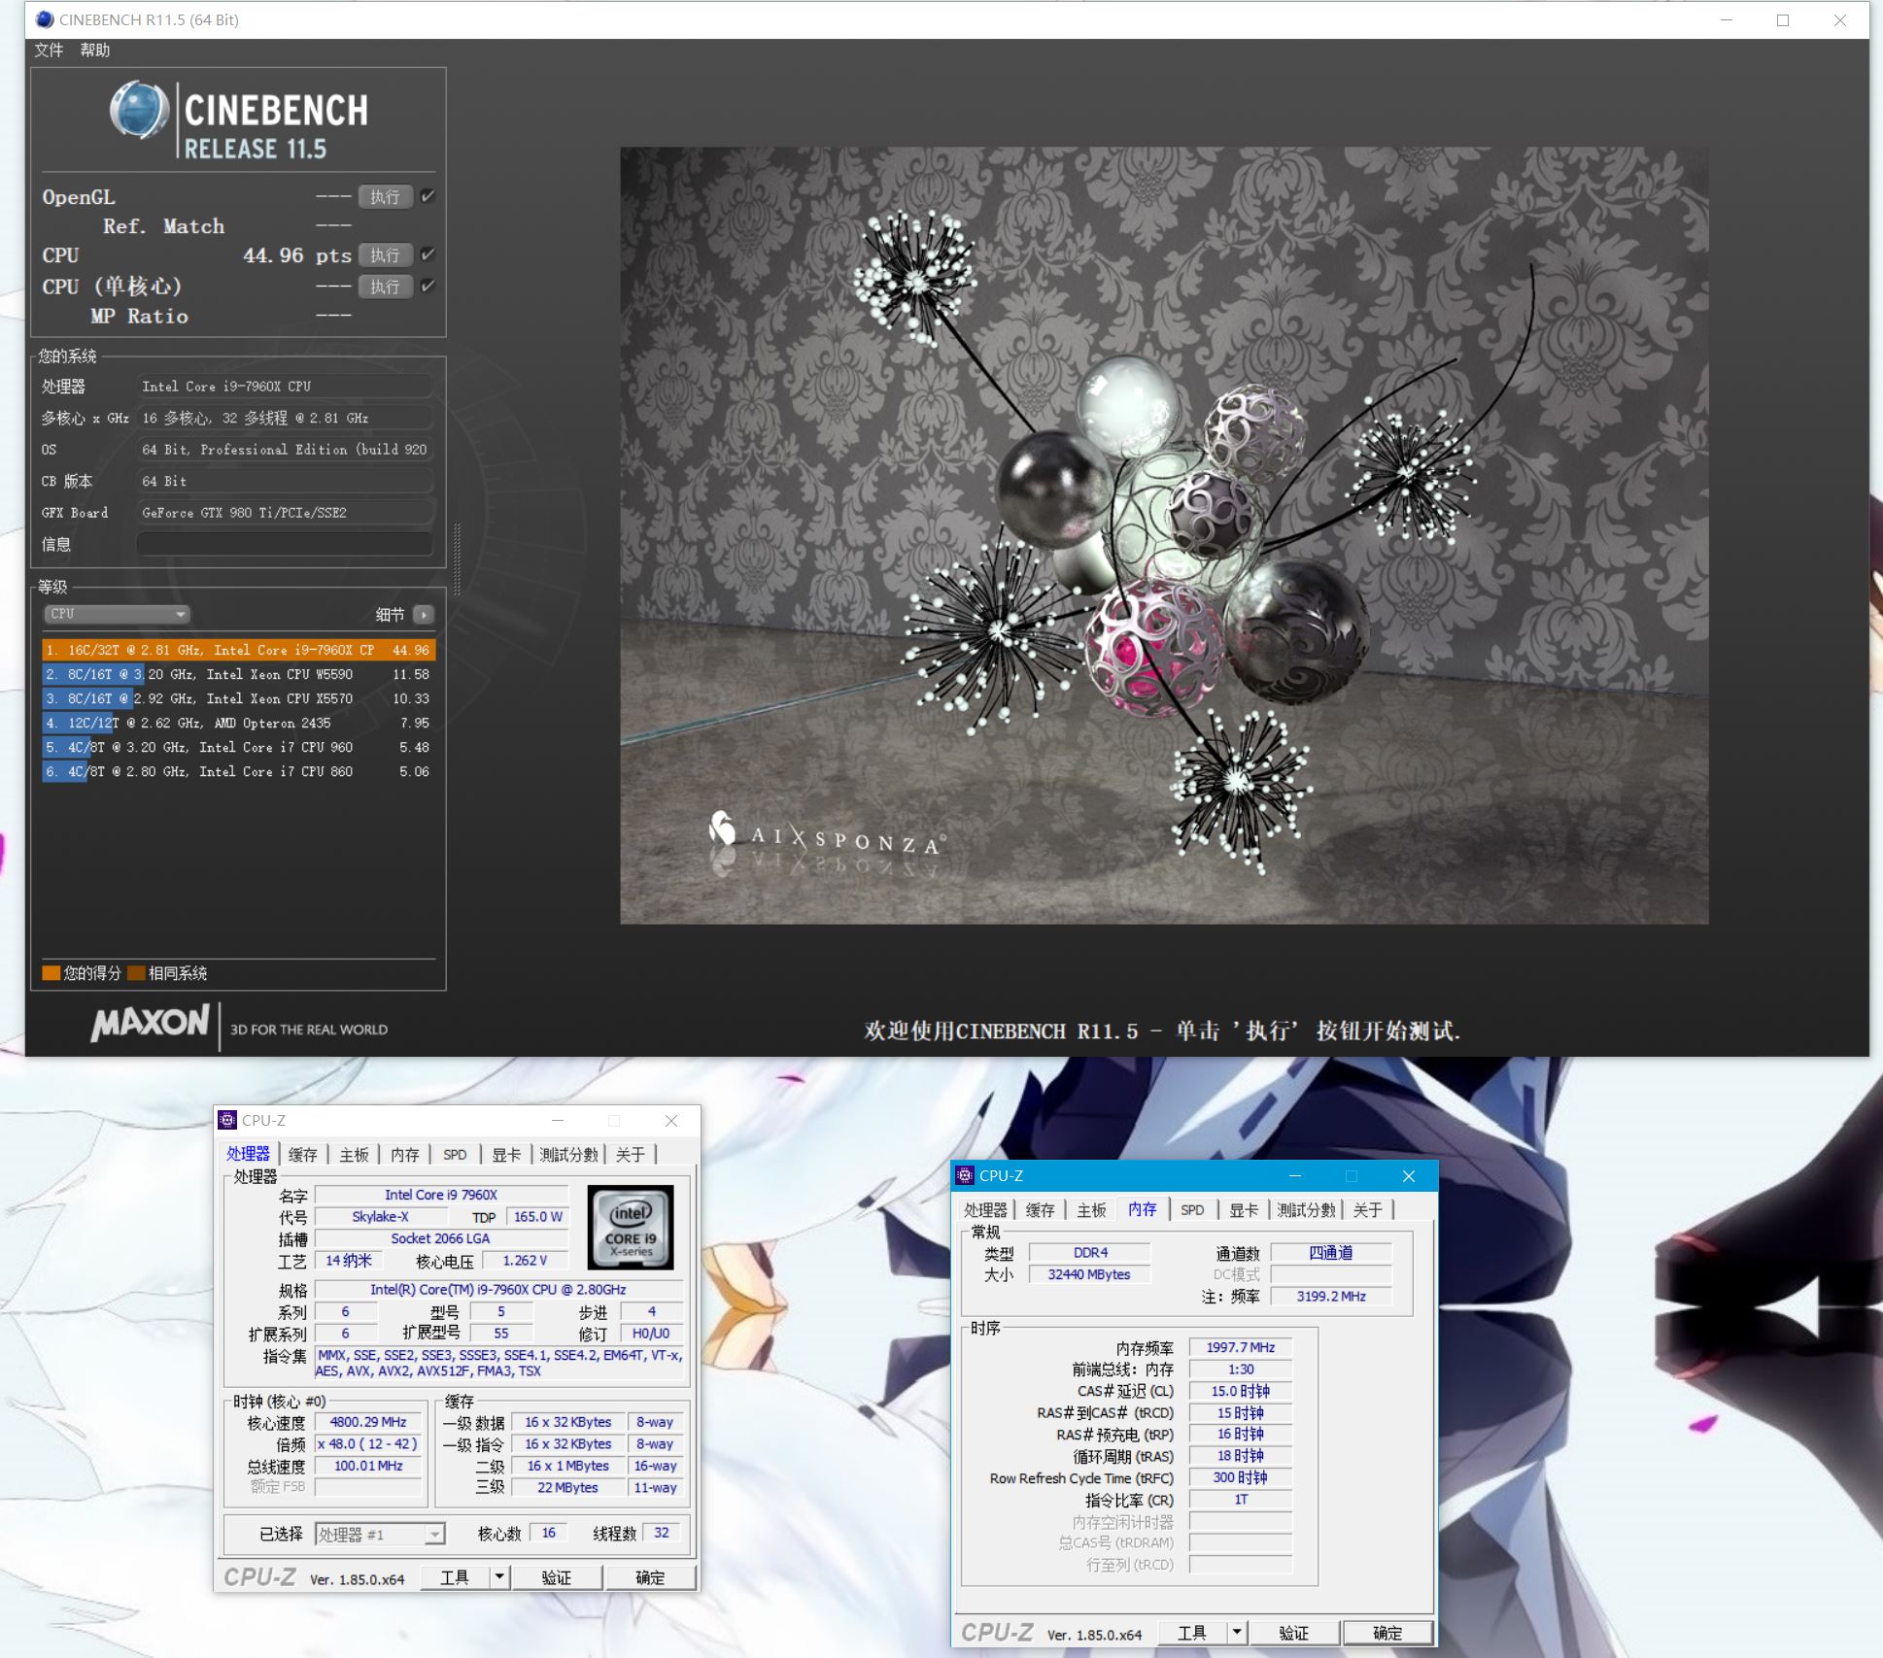Select the Xeon CPU W5590 ranking row
This screenshot has height=1658, width=1883.
pos(238,674)
